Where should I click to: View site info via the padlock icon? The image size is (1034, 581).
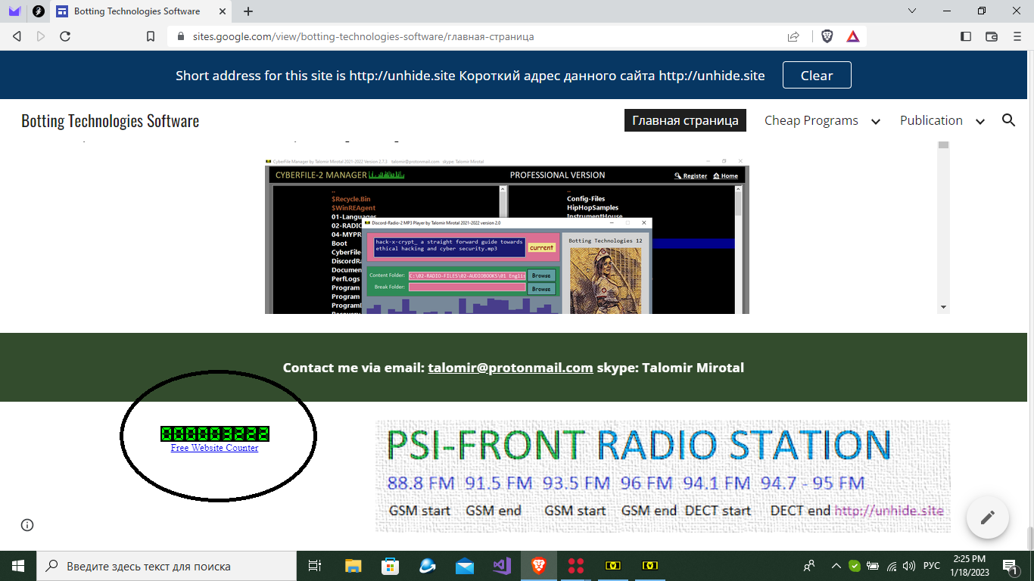coord(179,36)
